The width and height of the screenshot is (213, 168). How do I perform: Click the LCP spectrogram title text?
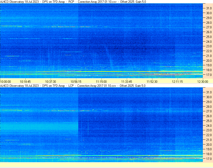(73, 86)
